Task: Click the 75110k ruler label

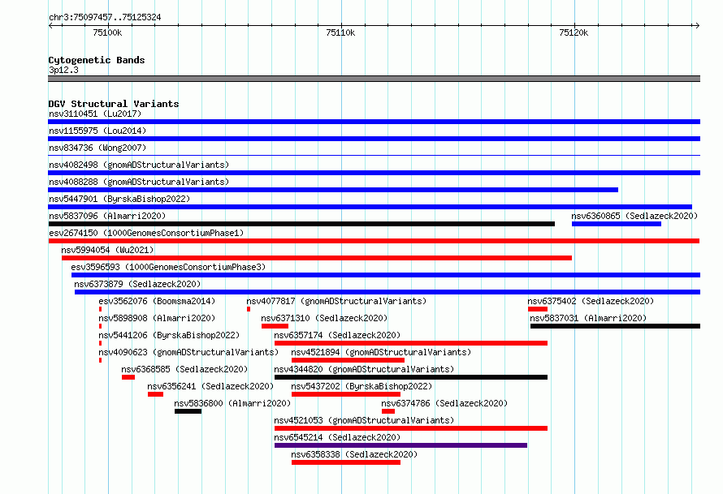Action: tap(340, 33)
